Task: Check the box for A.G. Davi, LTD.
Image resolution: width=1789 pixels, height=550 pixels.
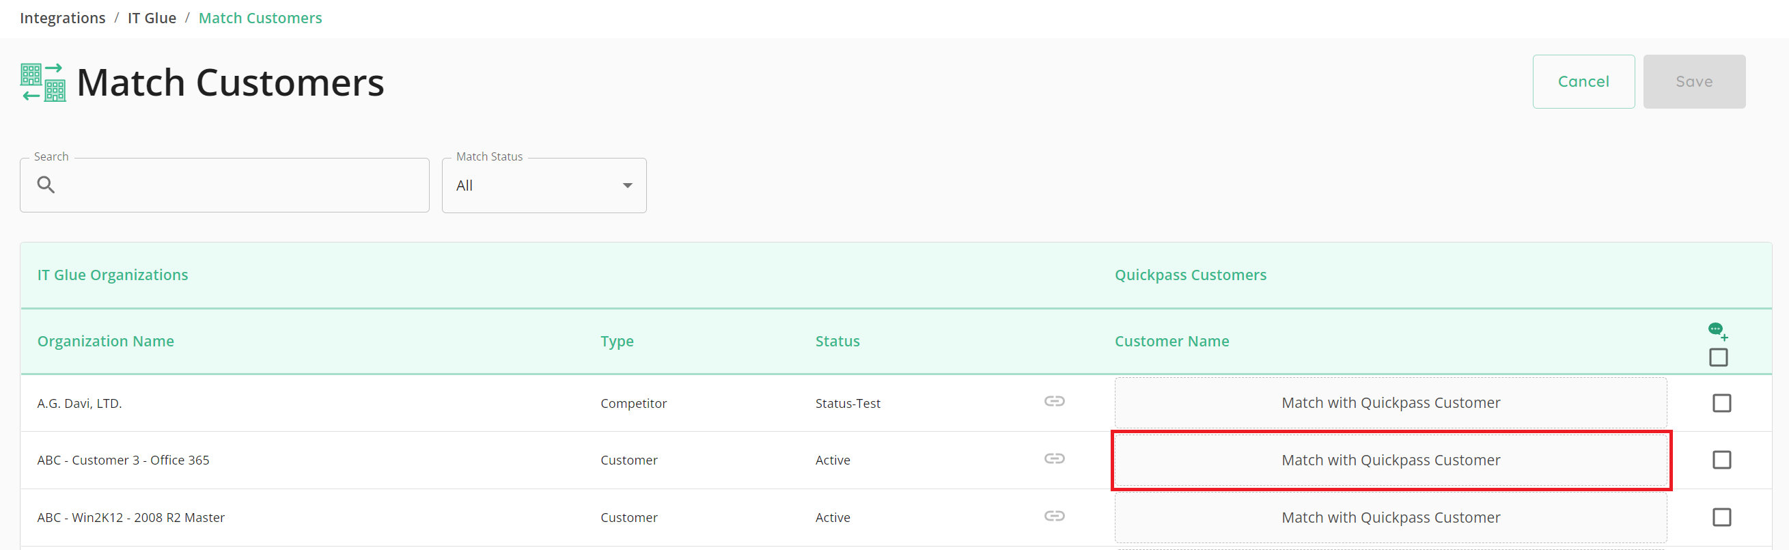Action: click(1721, 403)
